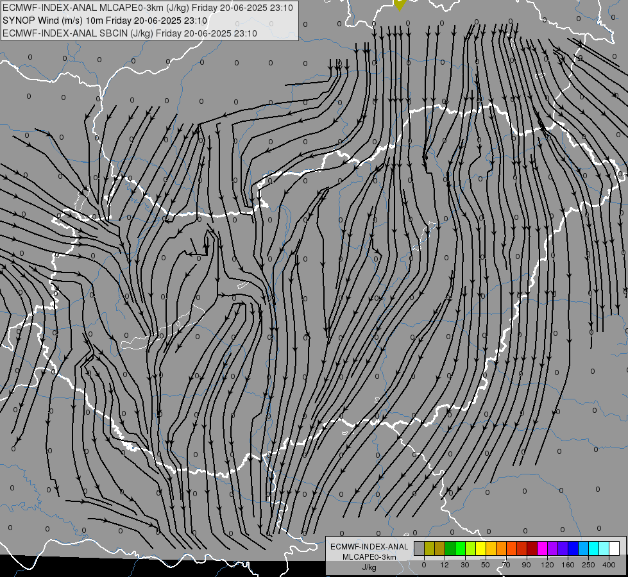Viewport: 628px width, 577px height.
Task: Click the SYNOP Wind (m/s) 10m header line
Action: (105, 21)
